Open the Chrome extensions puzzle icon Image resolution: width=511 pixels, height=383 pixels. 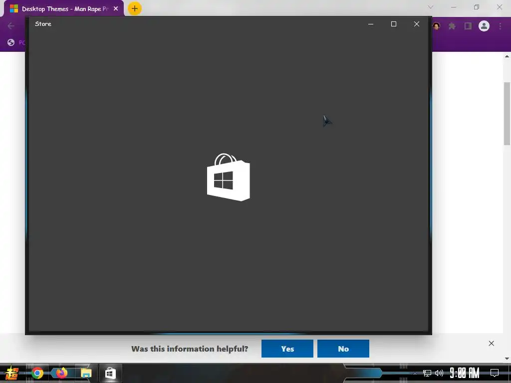[x=452, y=26]
